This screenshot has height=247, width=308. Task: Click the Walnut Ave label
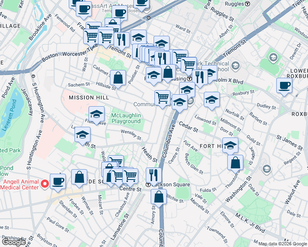pos(292,192)
